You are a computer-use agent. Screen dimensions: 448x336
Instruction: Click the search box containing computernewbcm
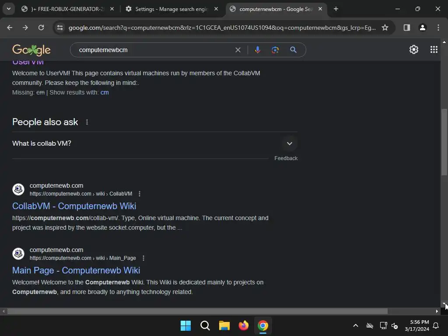pos(154,50)
